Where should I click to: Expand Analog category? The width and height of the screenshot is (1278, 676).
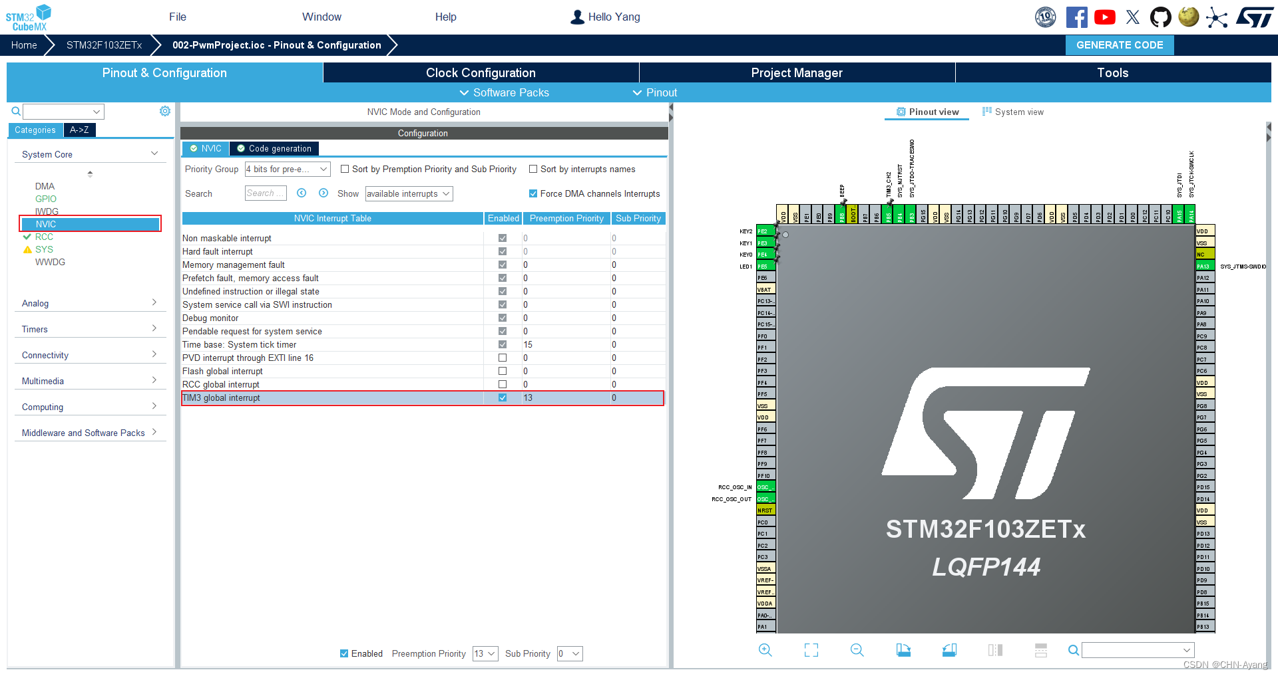[90, 303]
